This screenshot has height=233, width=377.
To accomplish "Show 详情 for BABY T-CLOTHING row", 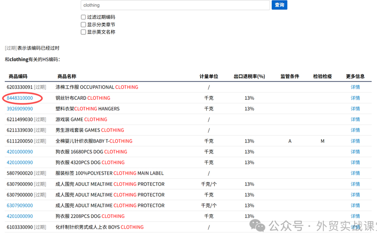I will 355,141.
